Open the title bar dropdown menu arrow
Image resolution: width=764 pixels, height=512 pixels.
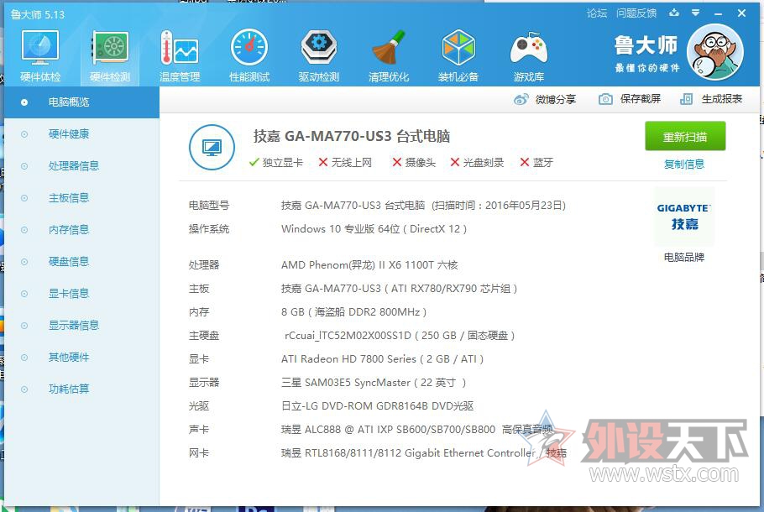[696, 13]
